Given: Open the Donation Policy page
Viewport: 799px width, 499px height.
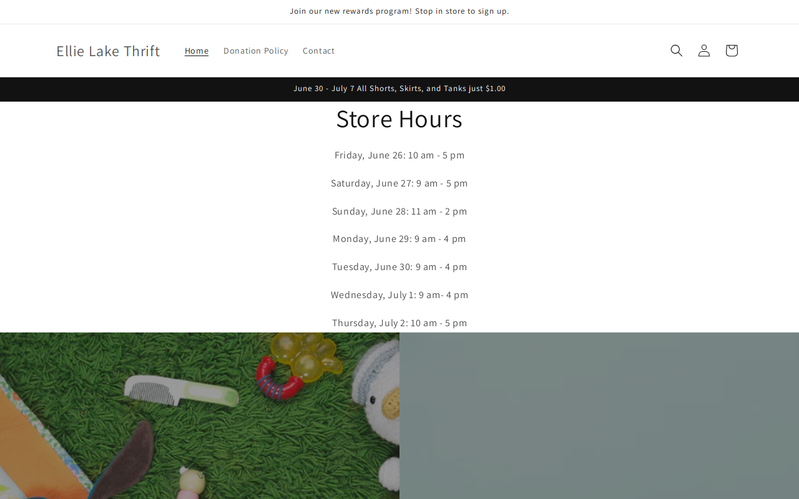Looking at the screenshot, I should 256,51.
